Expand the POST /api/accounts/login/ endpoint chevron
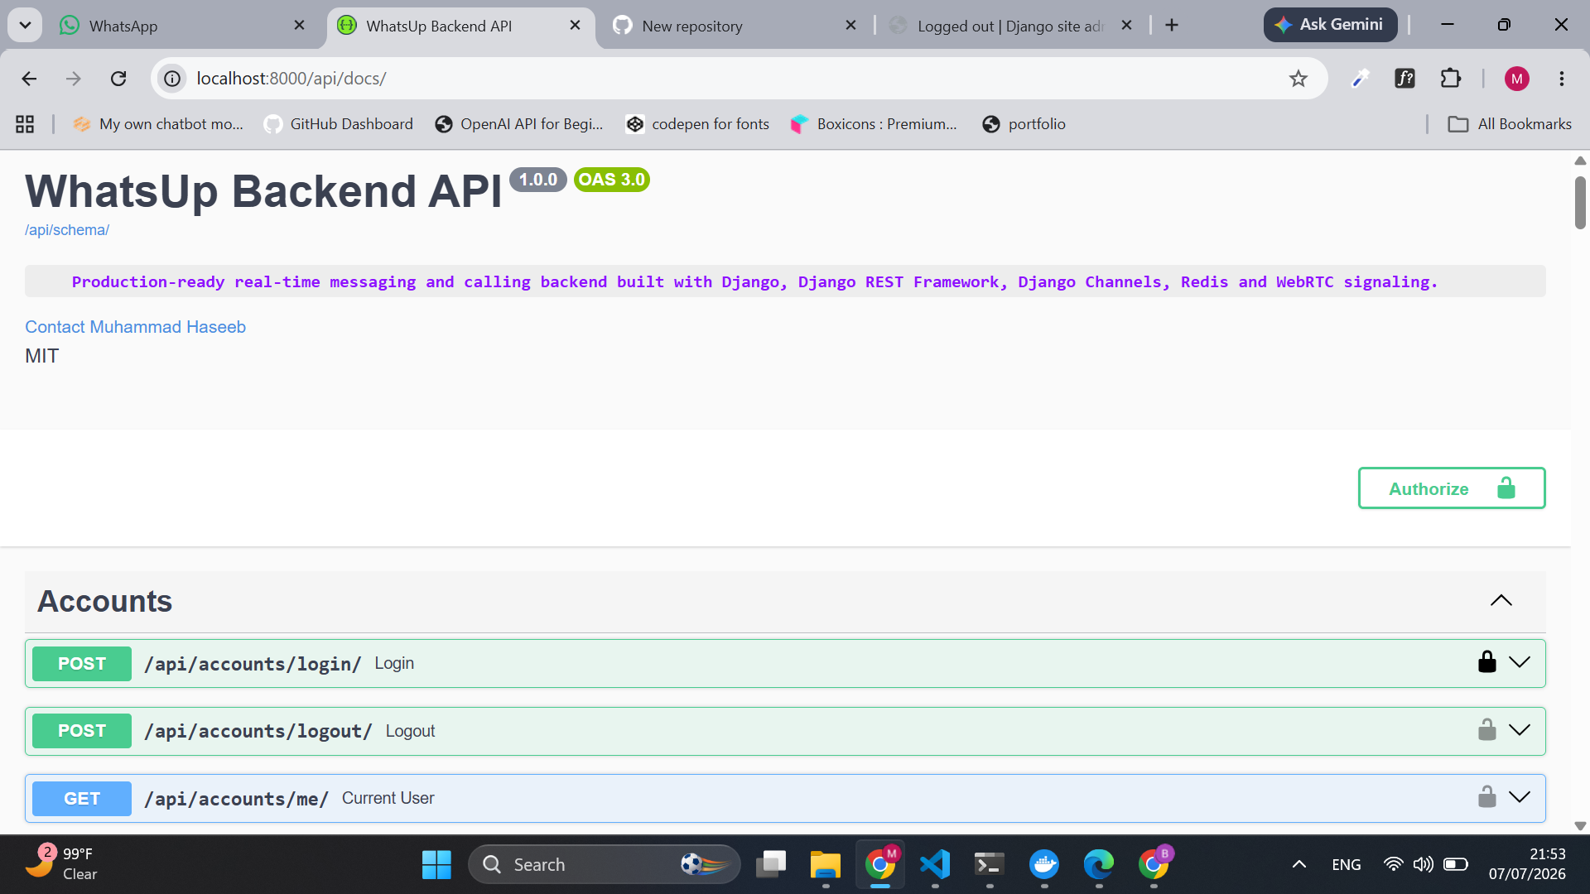Image resolution: width=1590 pixels, height=894 pixels. (x=1520, y=662)
